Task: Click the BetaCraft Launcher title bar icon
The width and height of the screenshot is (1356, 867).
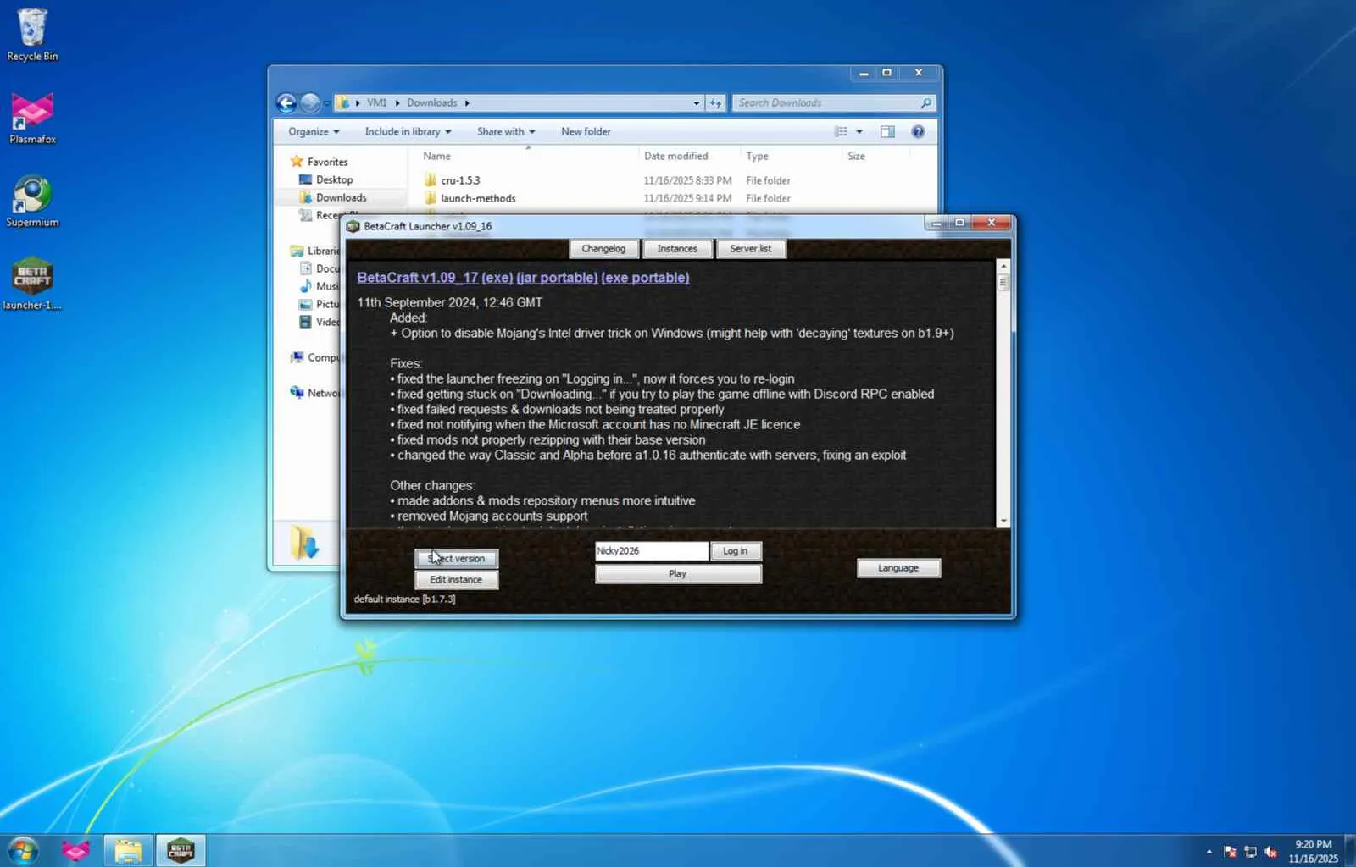Action: tap(353, 226)
